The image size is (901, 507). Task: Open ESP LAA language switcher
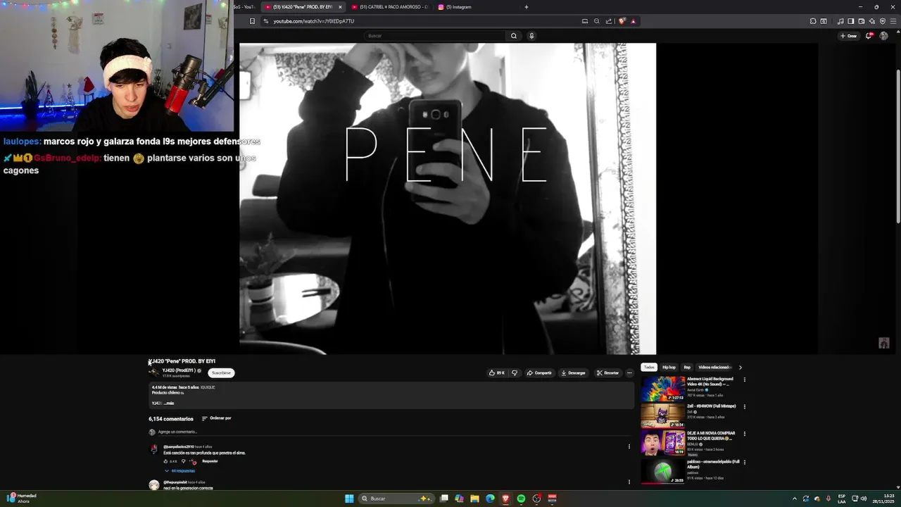(x=842, y=499)
